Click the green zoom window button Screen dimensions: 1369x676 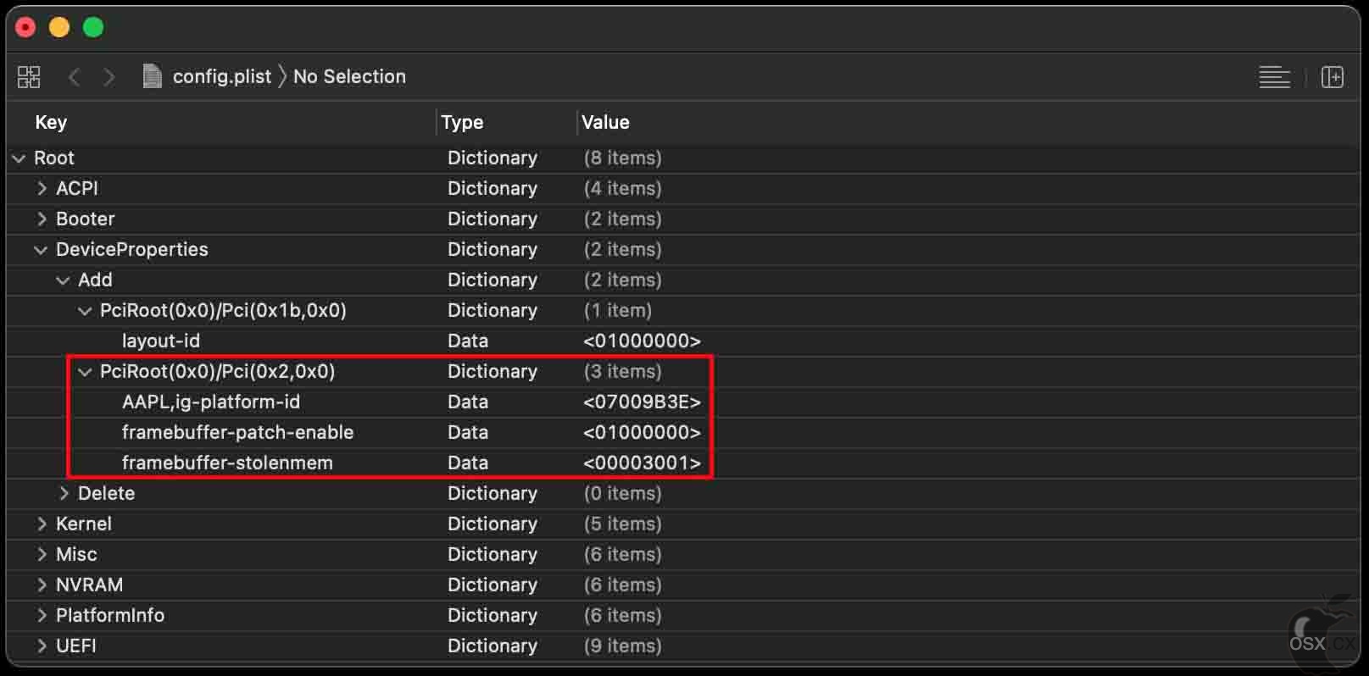[93, 28]
